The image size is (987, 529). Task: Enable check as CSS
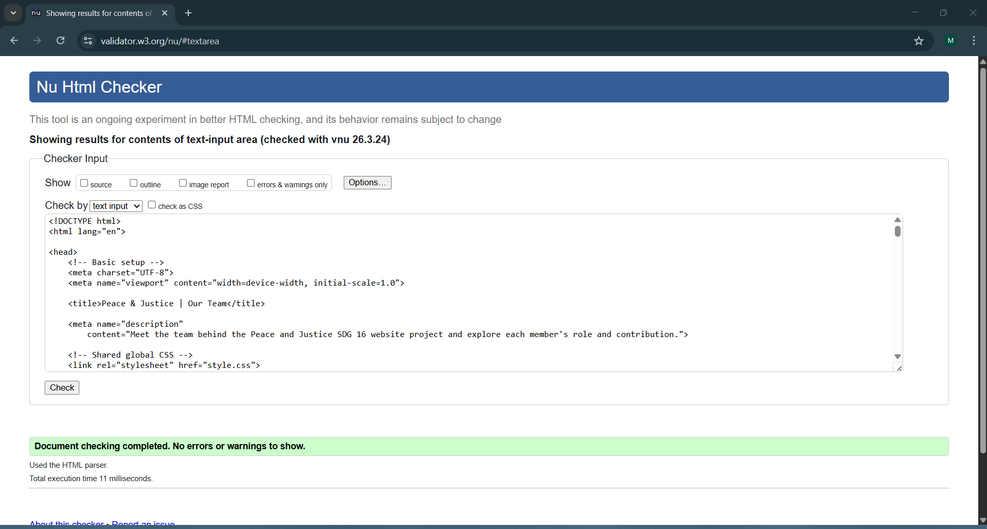point(152,204)
